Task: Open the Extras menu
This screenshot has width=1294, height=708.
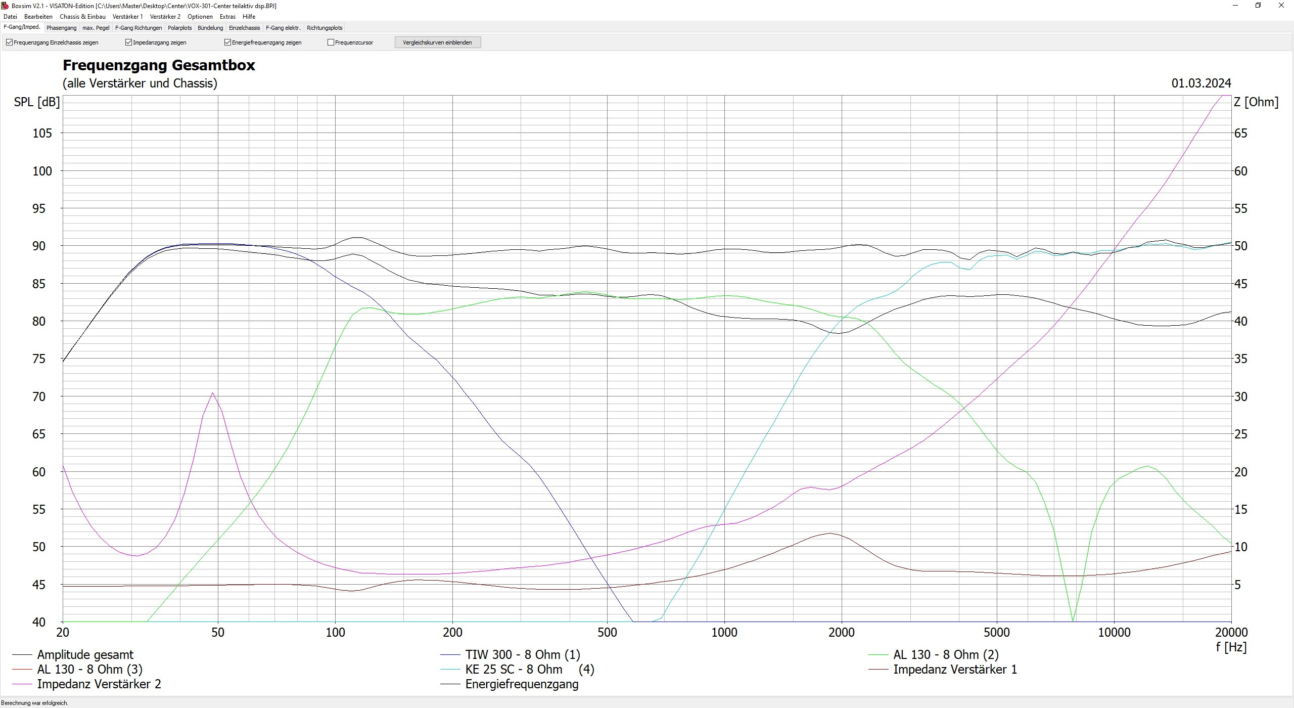Action: click(x=227, y=17)
